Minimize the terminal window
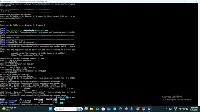Screen dimensions: 200x112 [184, 1]
